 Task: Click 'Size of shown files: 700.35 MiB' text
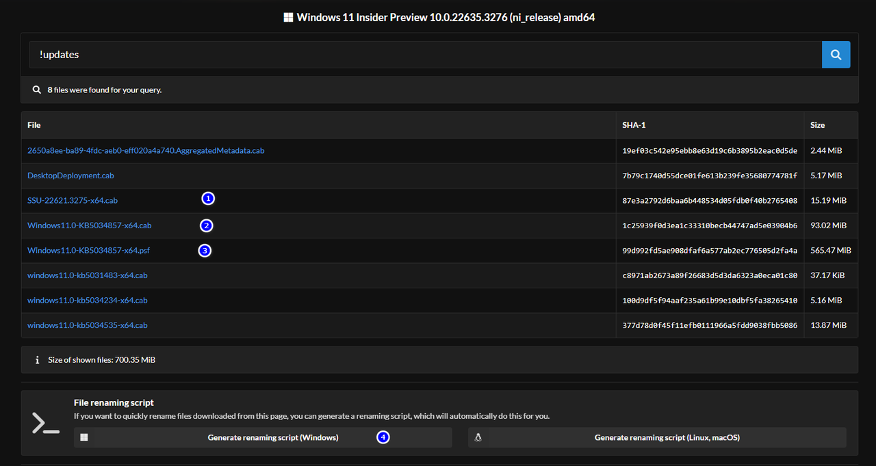pos(102,359)
